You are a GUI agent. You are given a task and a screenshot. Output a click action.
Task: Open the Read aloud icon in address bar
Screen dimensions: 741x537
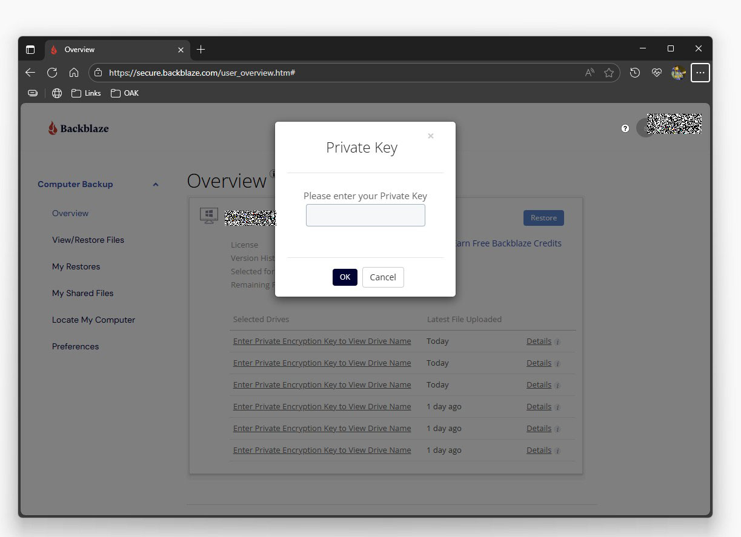pyautogui.click(x=590, y=73)
